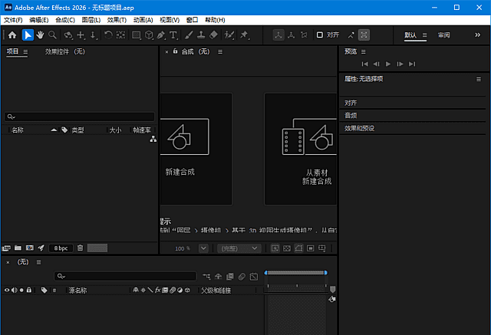Open the 100% magnification dropdown

click(x=203, y=248)
